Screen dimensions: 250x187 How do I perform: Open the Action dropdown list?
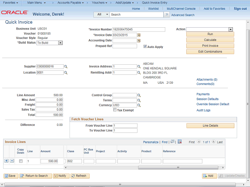click(230, 29)
